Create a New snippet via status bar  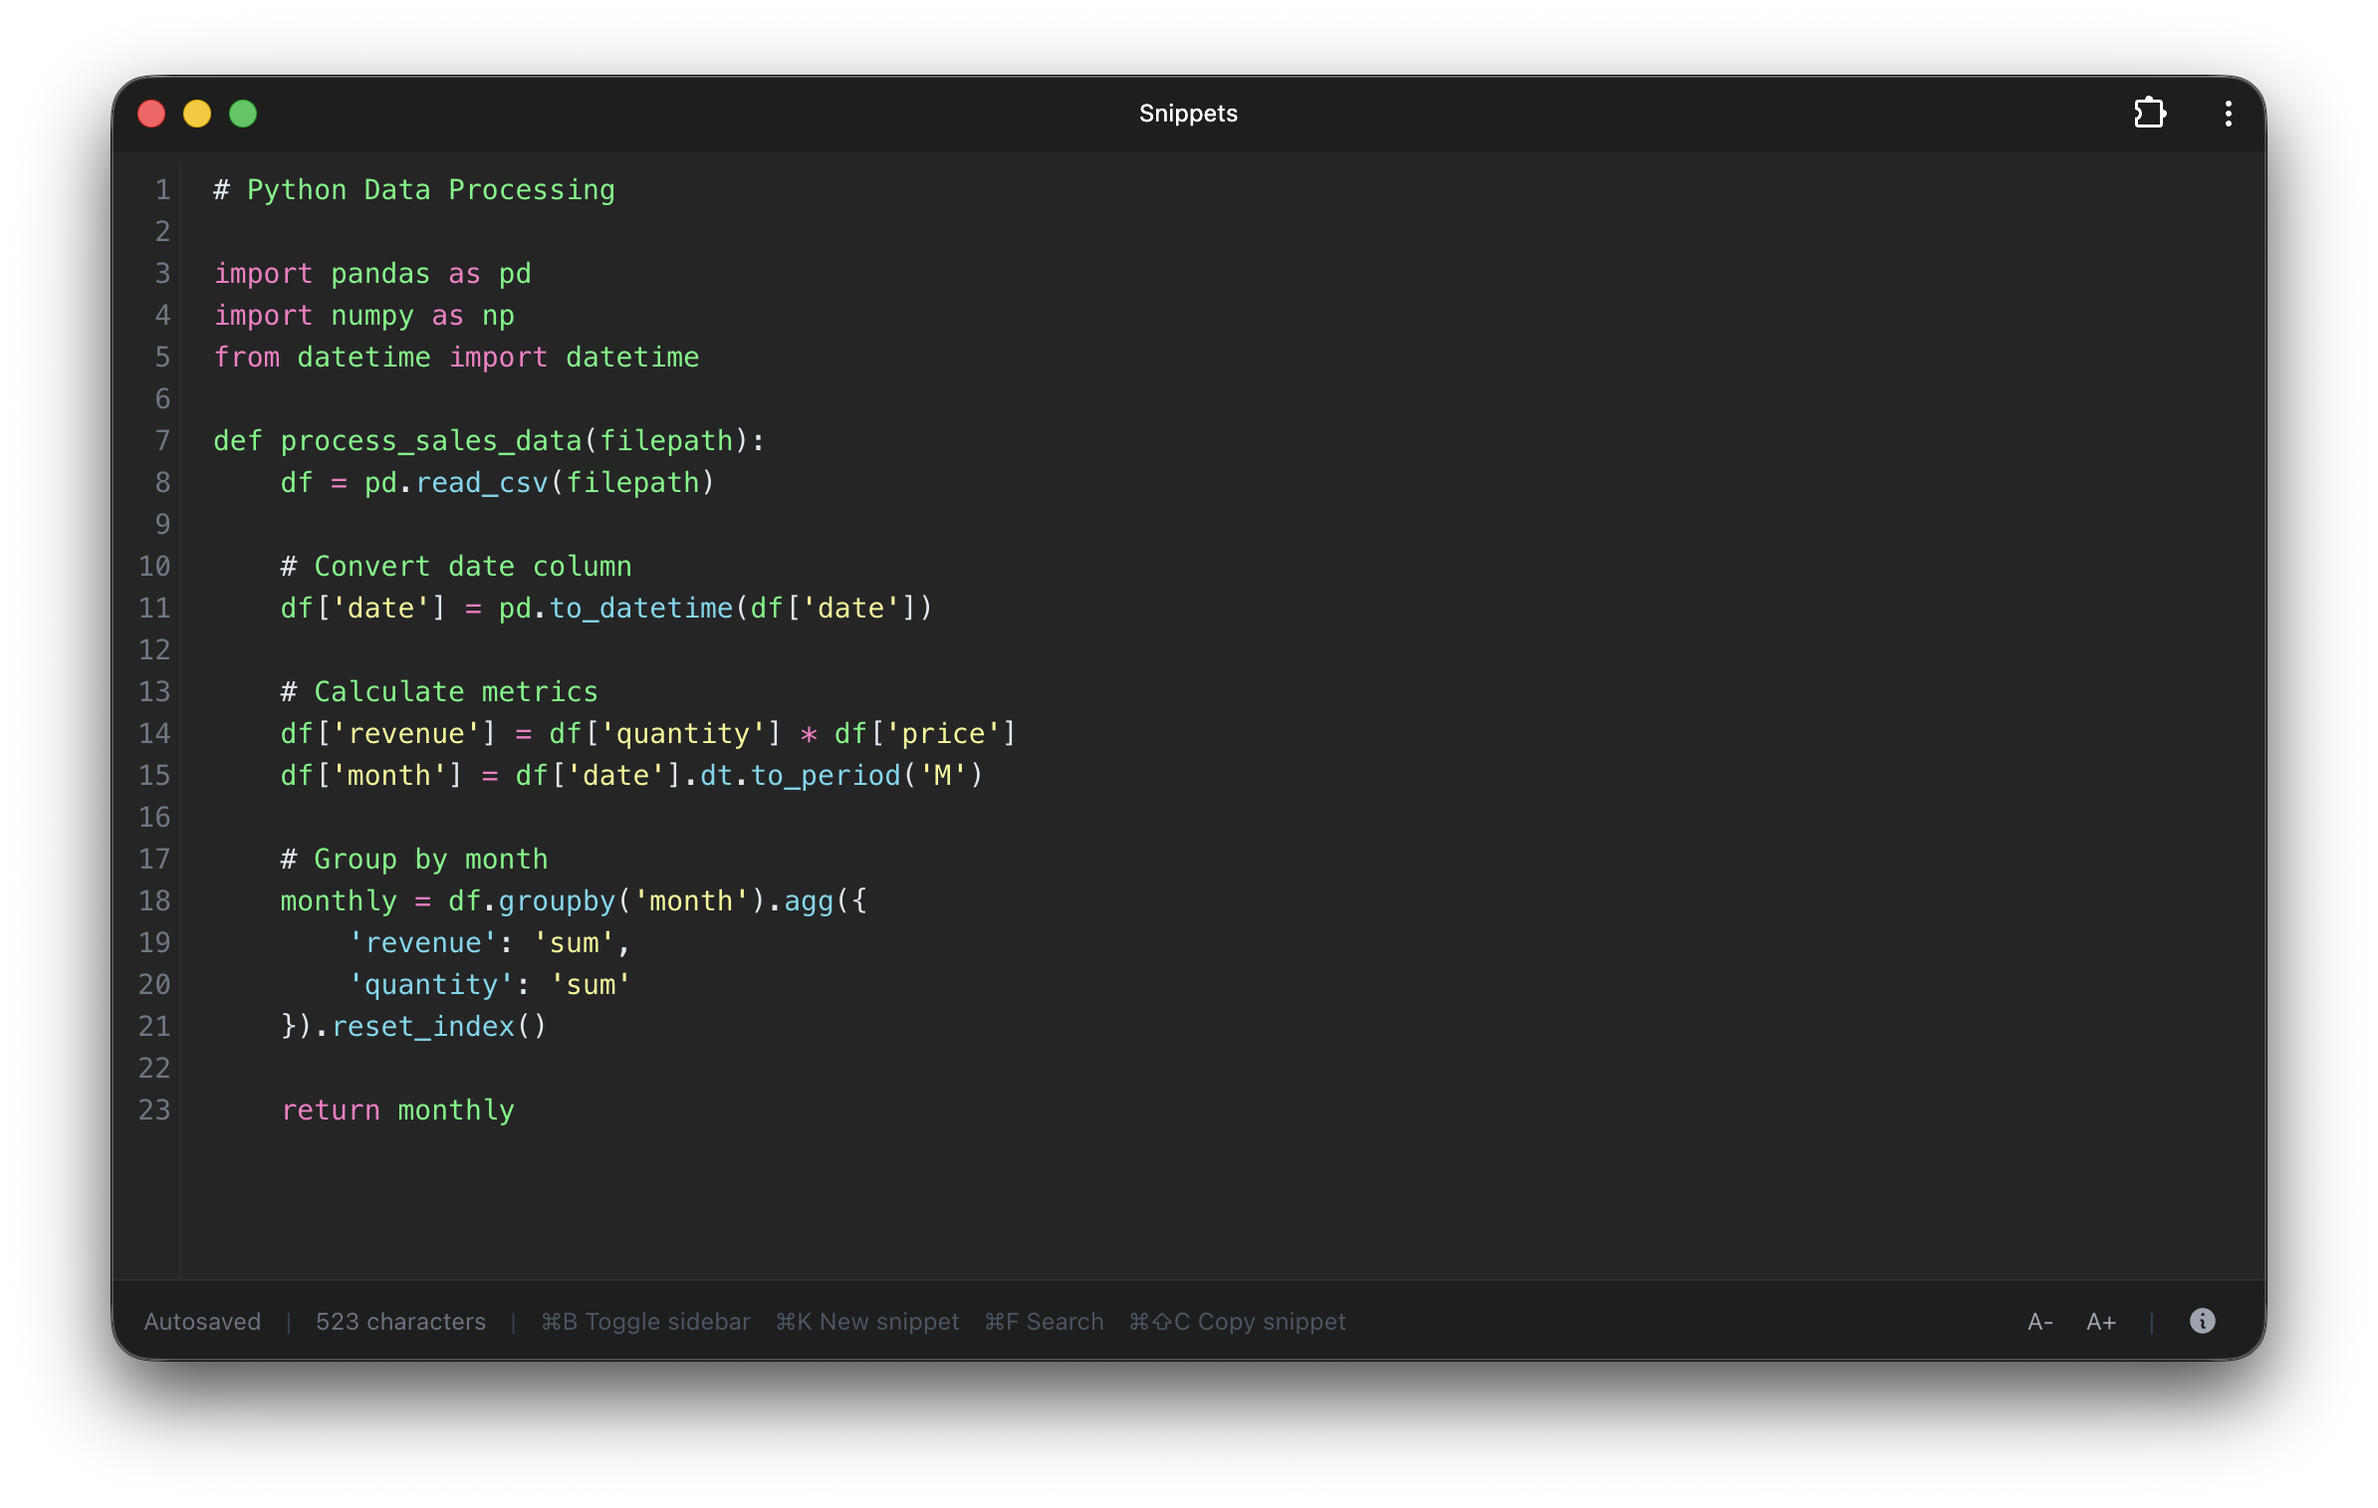coord(867,1322)
